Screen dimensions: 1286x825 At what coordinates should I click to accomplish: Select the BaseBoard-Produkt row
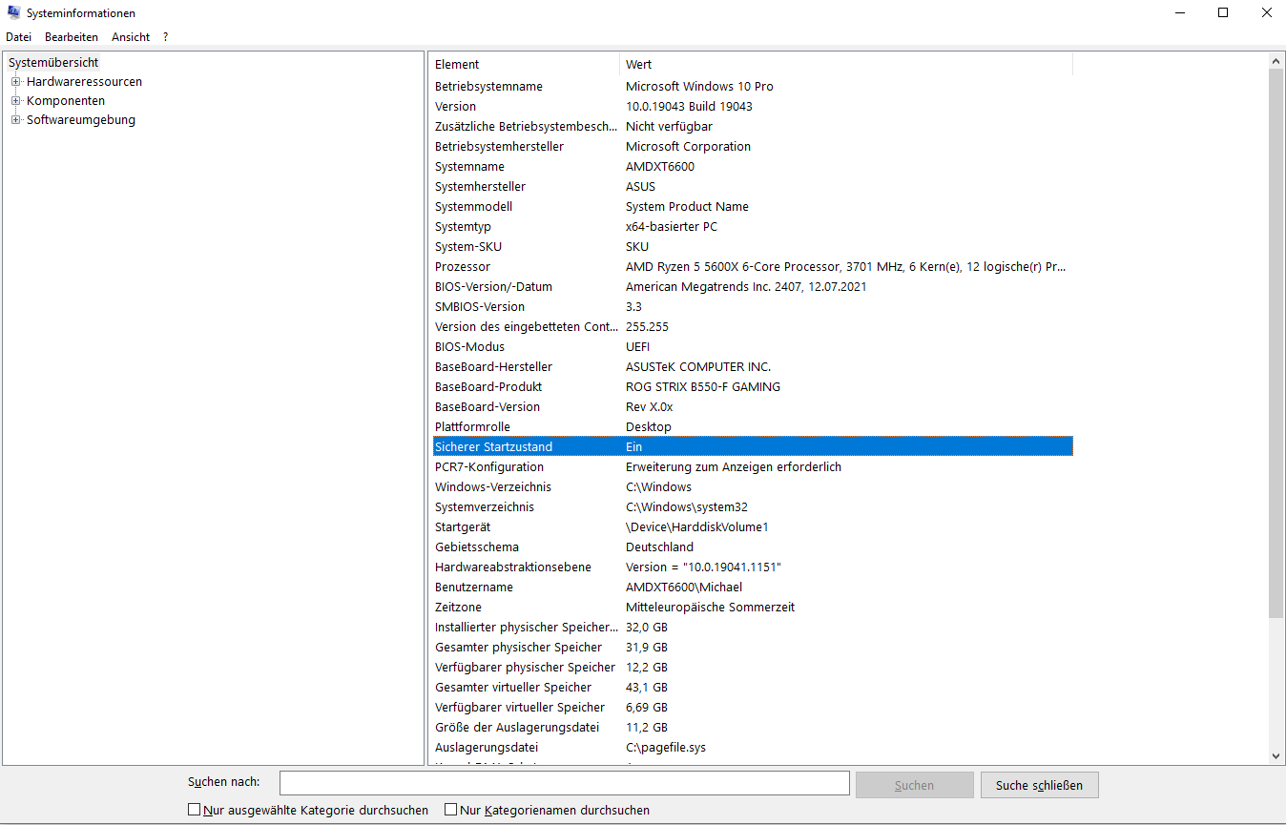pyautogui.click(x=753, y=386)
